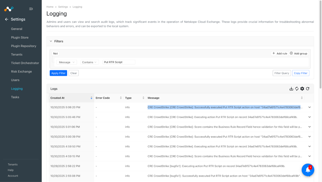Click the 10/30/2025 5:05:46 PM timestamp
The width and height of the screenshot is (322, 182).
(x=65, y=117)
